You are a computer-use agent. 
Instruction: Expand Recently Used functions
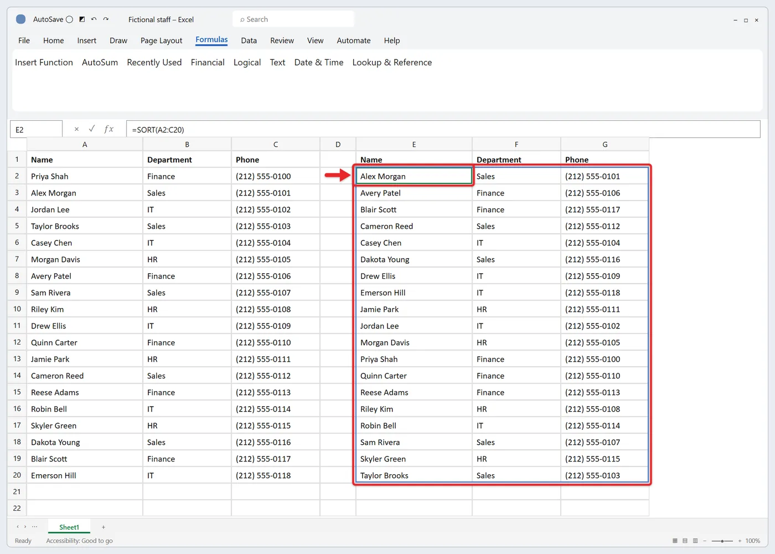click(154, 63)
